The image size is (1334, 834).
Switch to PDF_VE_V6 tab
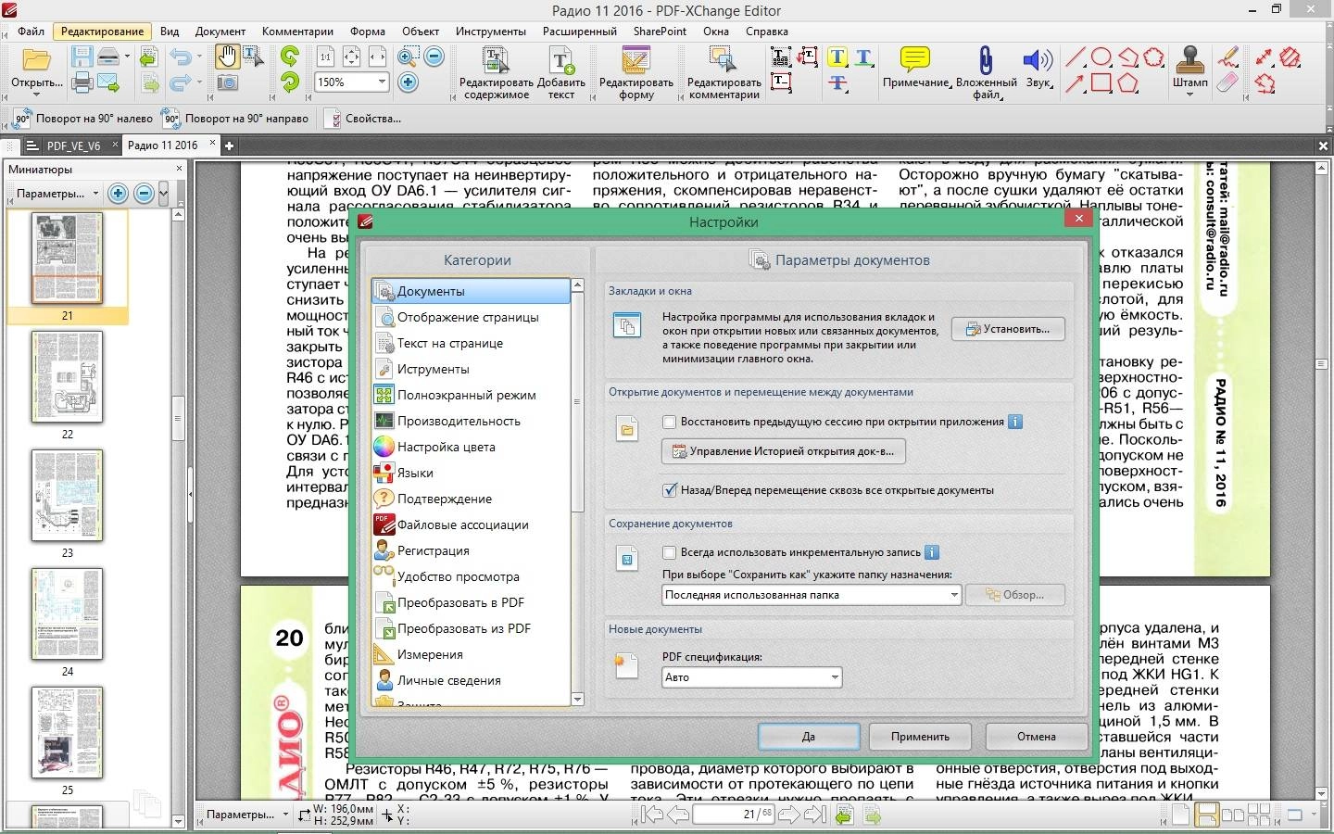pyautogui.click(x=73, y=145)
